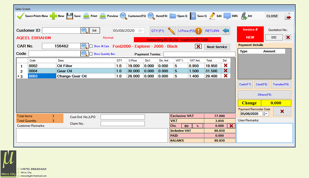
Task: Click the Desc column header
Action: point(86,60)
